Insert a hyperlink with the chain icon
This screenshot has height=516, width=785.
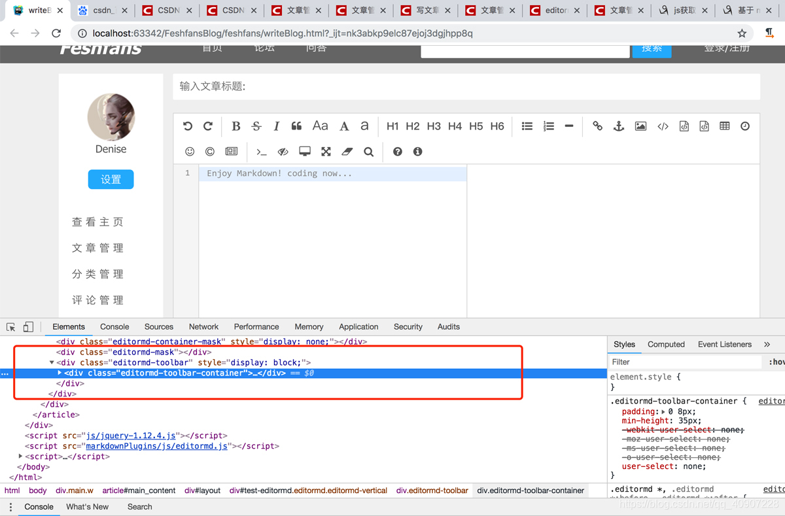[597, 126]
